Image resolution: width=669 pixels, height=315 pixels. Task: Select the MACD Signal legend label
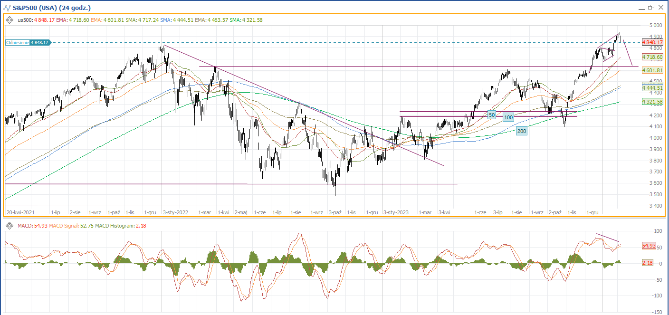click(62, 226)
